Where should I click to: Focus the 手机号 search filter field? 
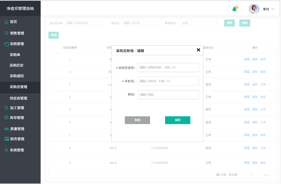pyautogui.click(x=141, y=23)
